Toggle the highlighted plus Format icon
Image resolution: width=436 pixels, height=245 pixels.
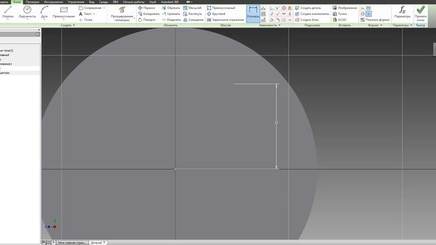pyautogui.click(x=369, y=14)
